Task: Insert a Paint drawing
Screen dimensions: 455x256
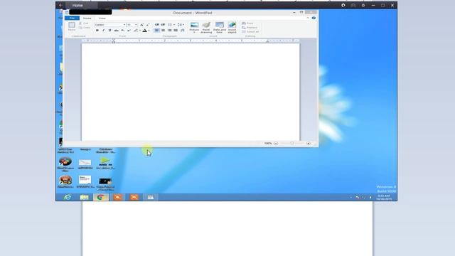Action: tap(206, 27)
